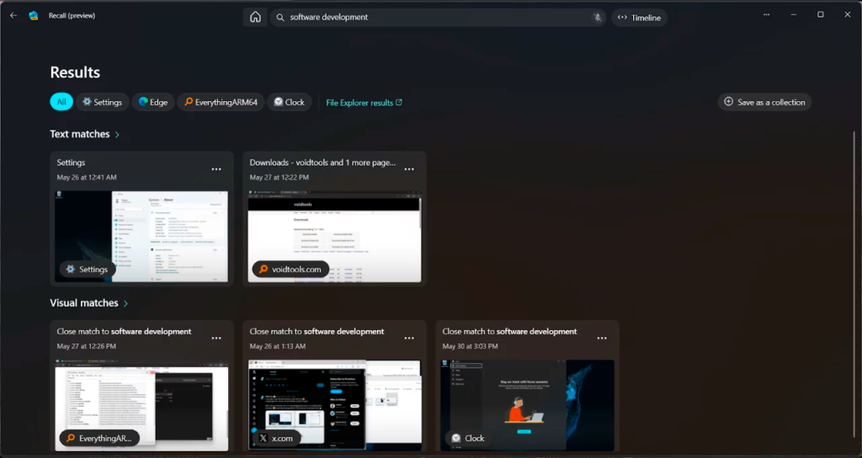Viewport: 862px width, 458px height.
Task: Open the Timeline view
Action: (640, 18)
